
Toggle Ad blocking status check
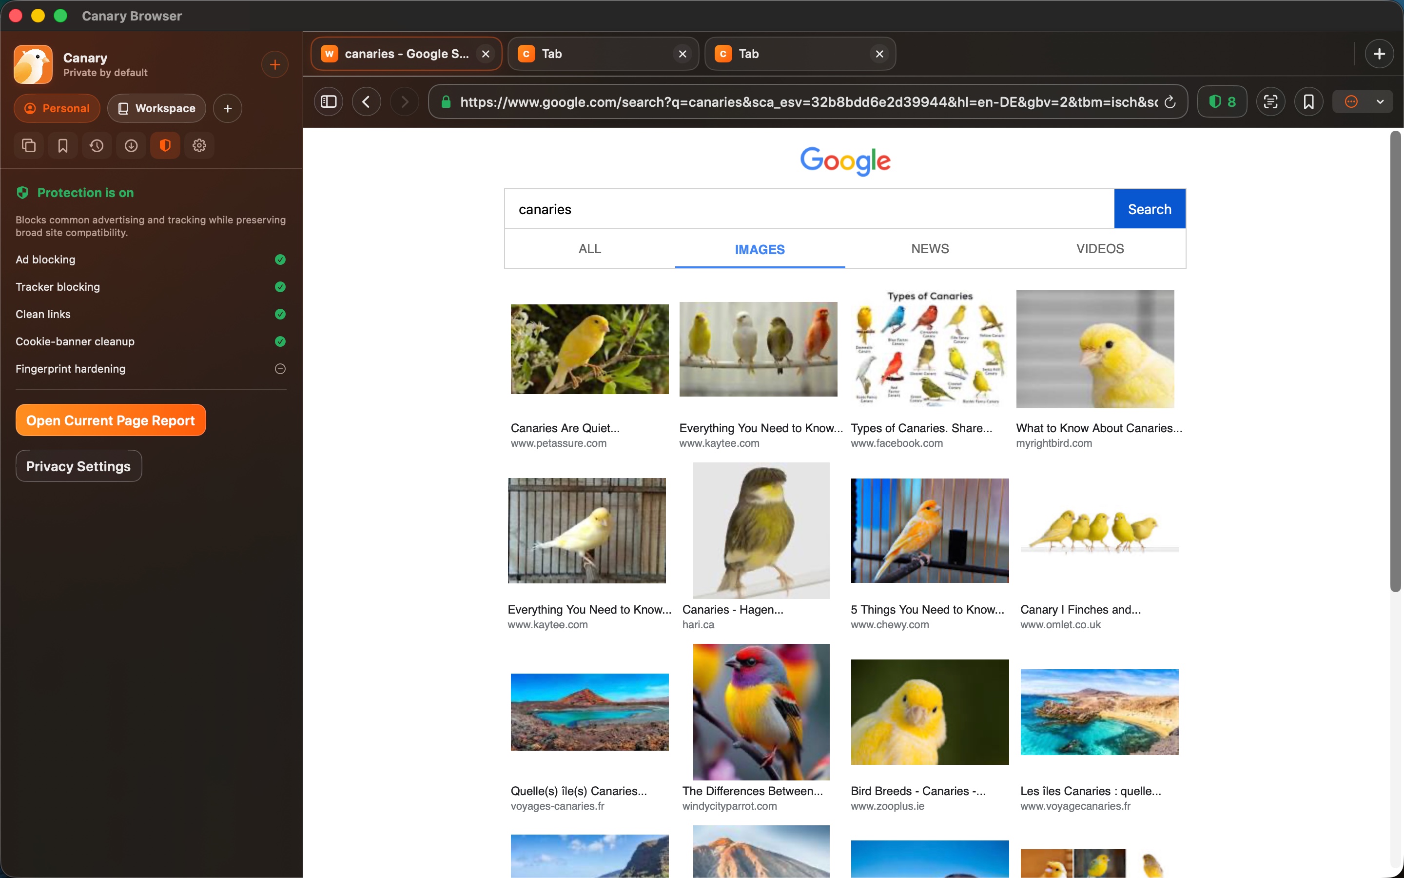coord(280,259)
